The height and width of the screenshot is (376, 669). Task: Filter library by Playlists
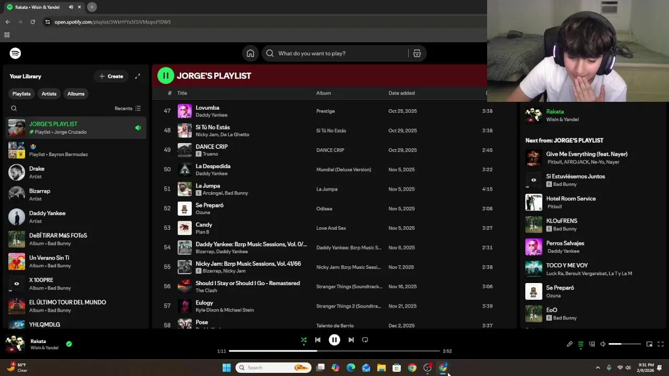[x=21, y=94]
